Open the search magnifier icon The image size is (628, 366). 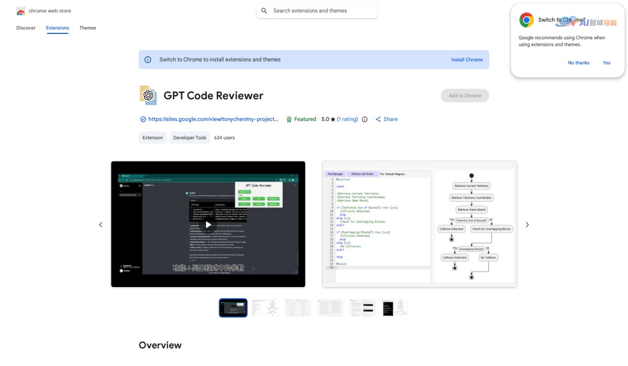point(264,10)
